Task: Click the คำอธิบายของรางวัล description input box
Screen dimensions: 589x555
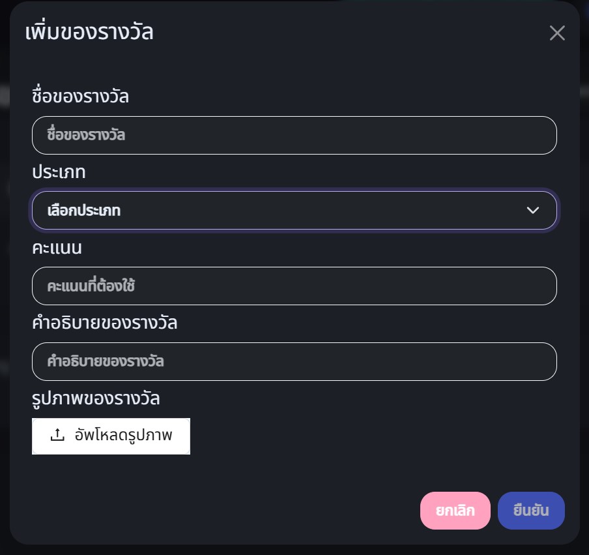Action: [294, 361]
